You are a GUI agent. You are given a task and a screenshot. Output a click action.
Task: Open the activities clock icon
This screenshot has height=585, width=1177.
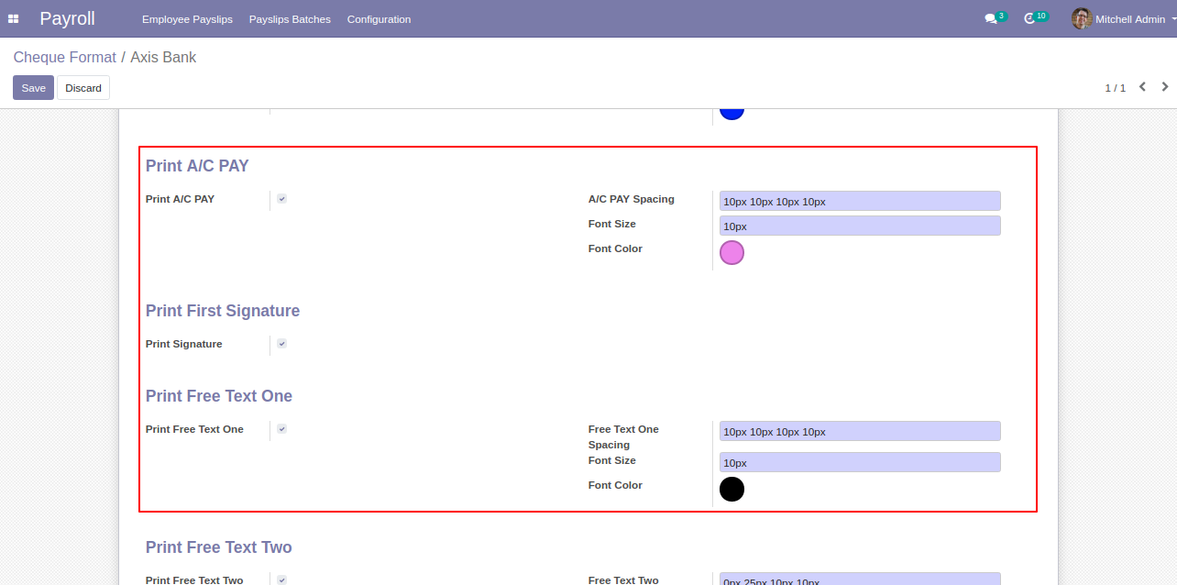[1029, 18]
